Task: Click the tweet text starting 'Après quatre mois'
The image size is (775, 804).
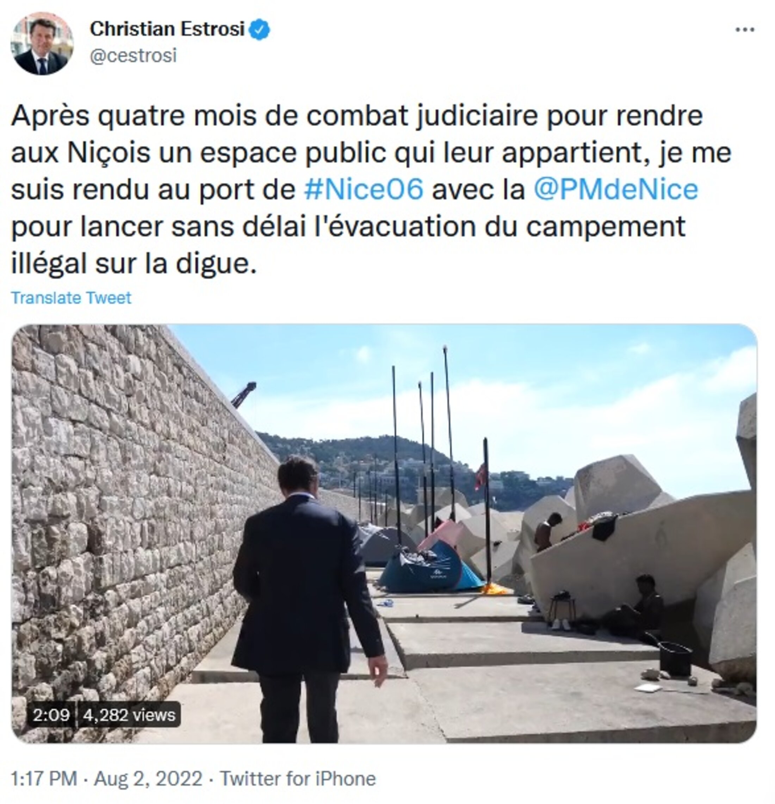Action: coord(371,190)
